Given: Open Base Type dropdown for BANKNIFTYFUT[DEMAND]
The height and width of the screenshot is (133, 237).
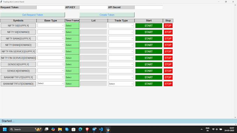Looking at the screenshot, I should (51, 83).
